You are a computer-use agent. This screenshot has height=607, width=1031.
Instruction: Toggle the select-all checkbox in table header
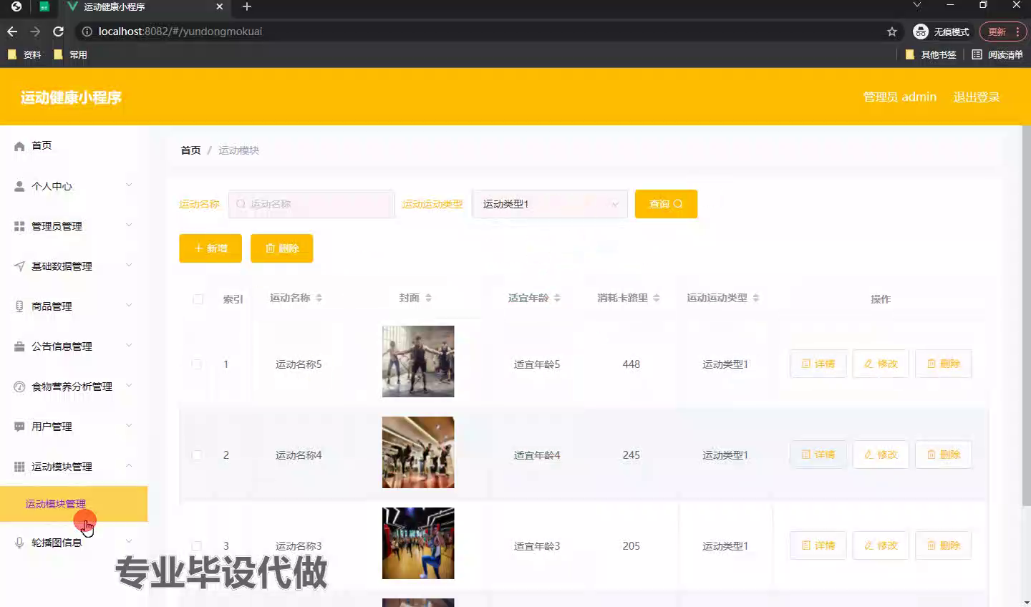coord(198,299)
